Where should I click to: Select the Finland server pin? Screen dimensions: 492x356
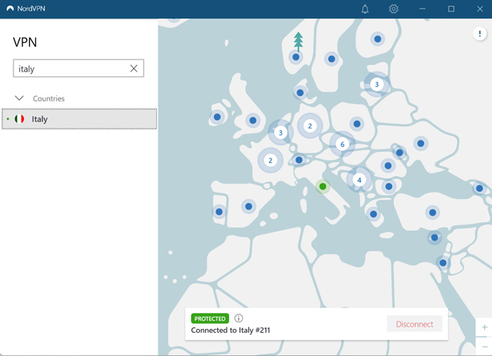[x=377, y=39]
